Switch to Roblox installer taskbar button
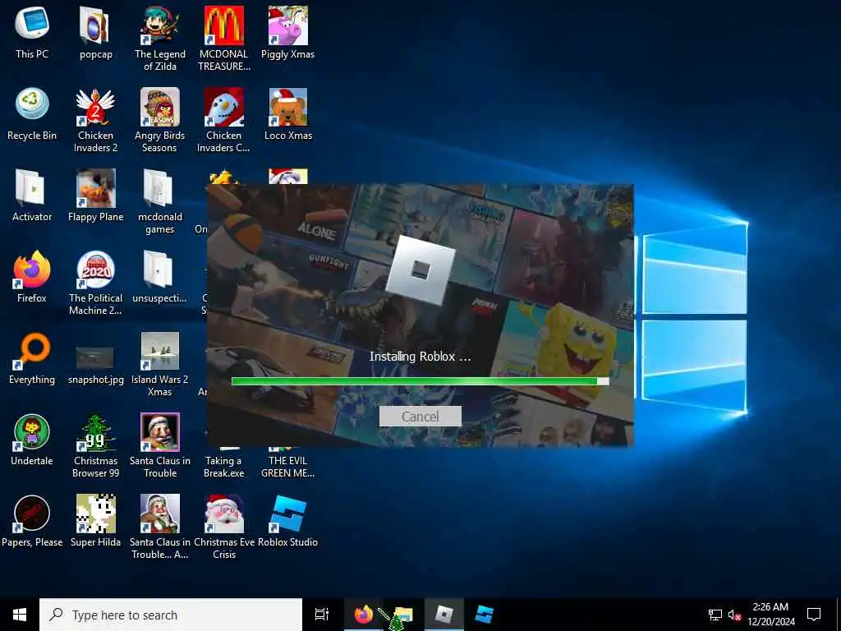Screen dimensions: 841x631 [x=444, y=615]
